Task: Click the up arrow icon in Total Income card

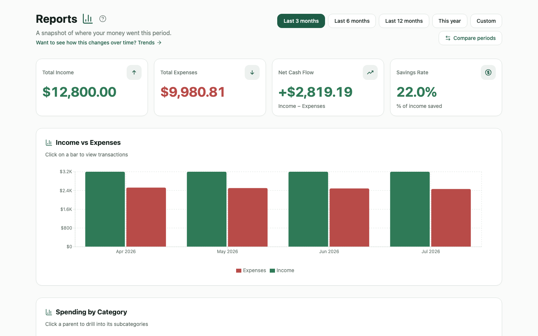Action: (x=134, y=72)
